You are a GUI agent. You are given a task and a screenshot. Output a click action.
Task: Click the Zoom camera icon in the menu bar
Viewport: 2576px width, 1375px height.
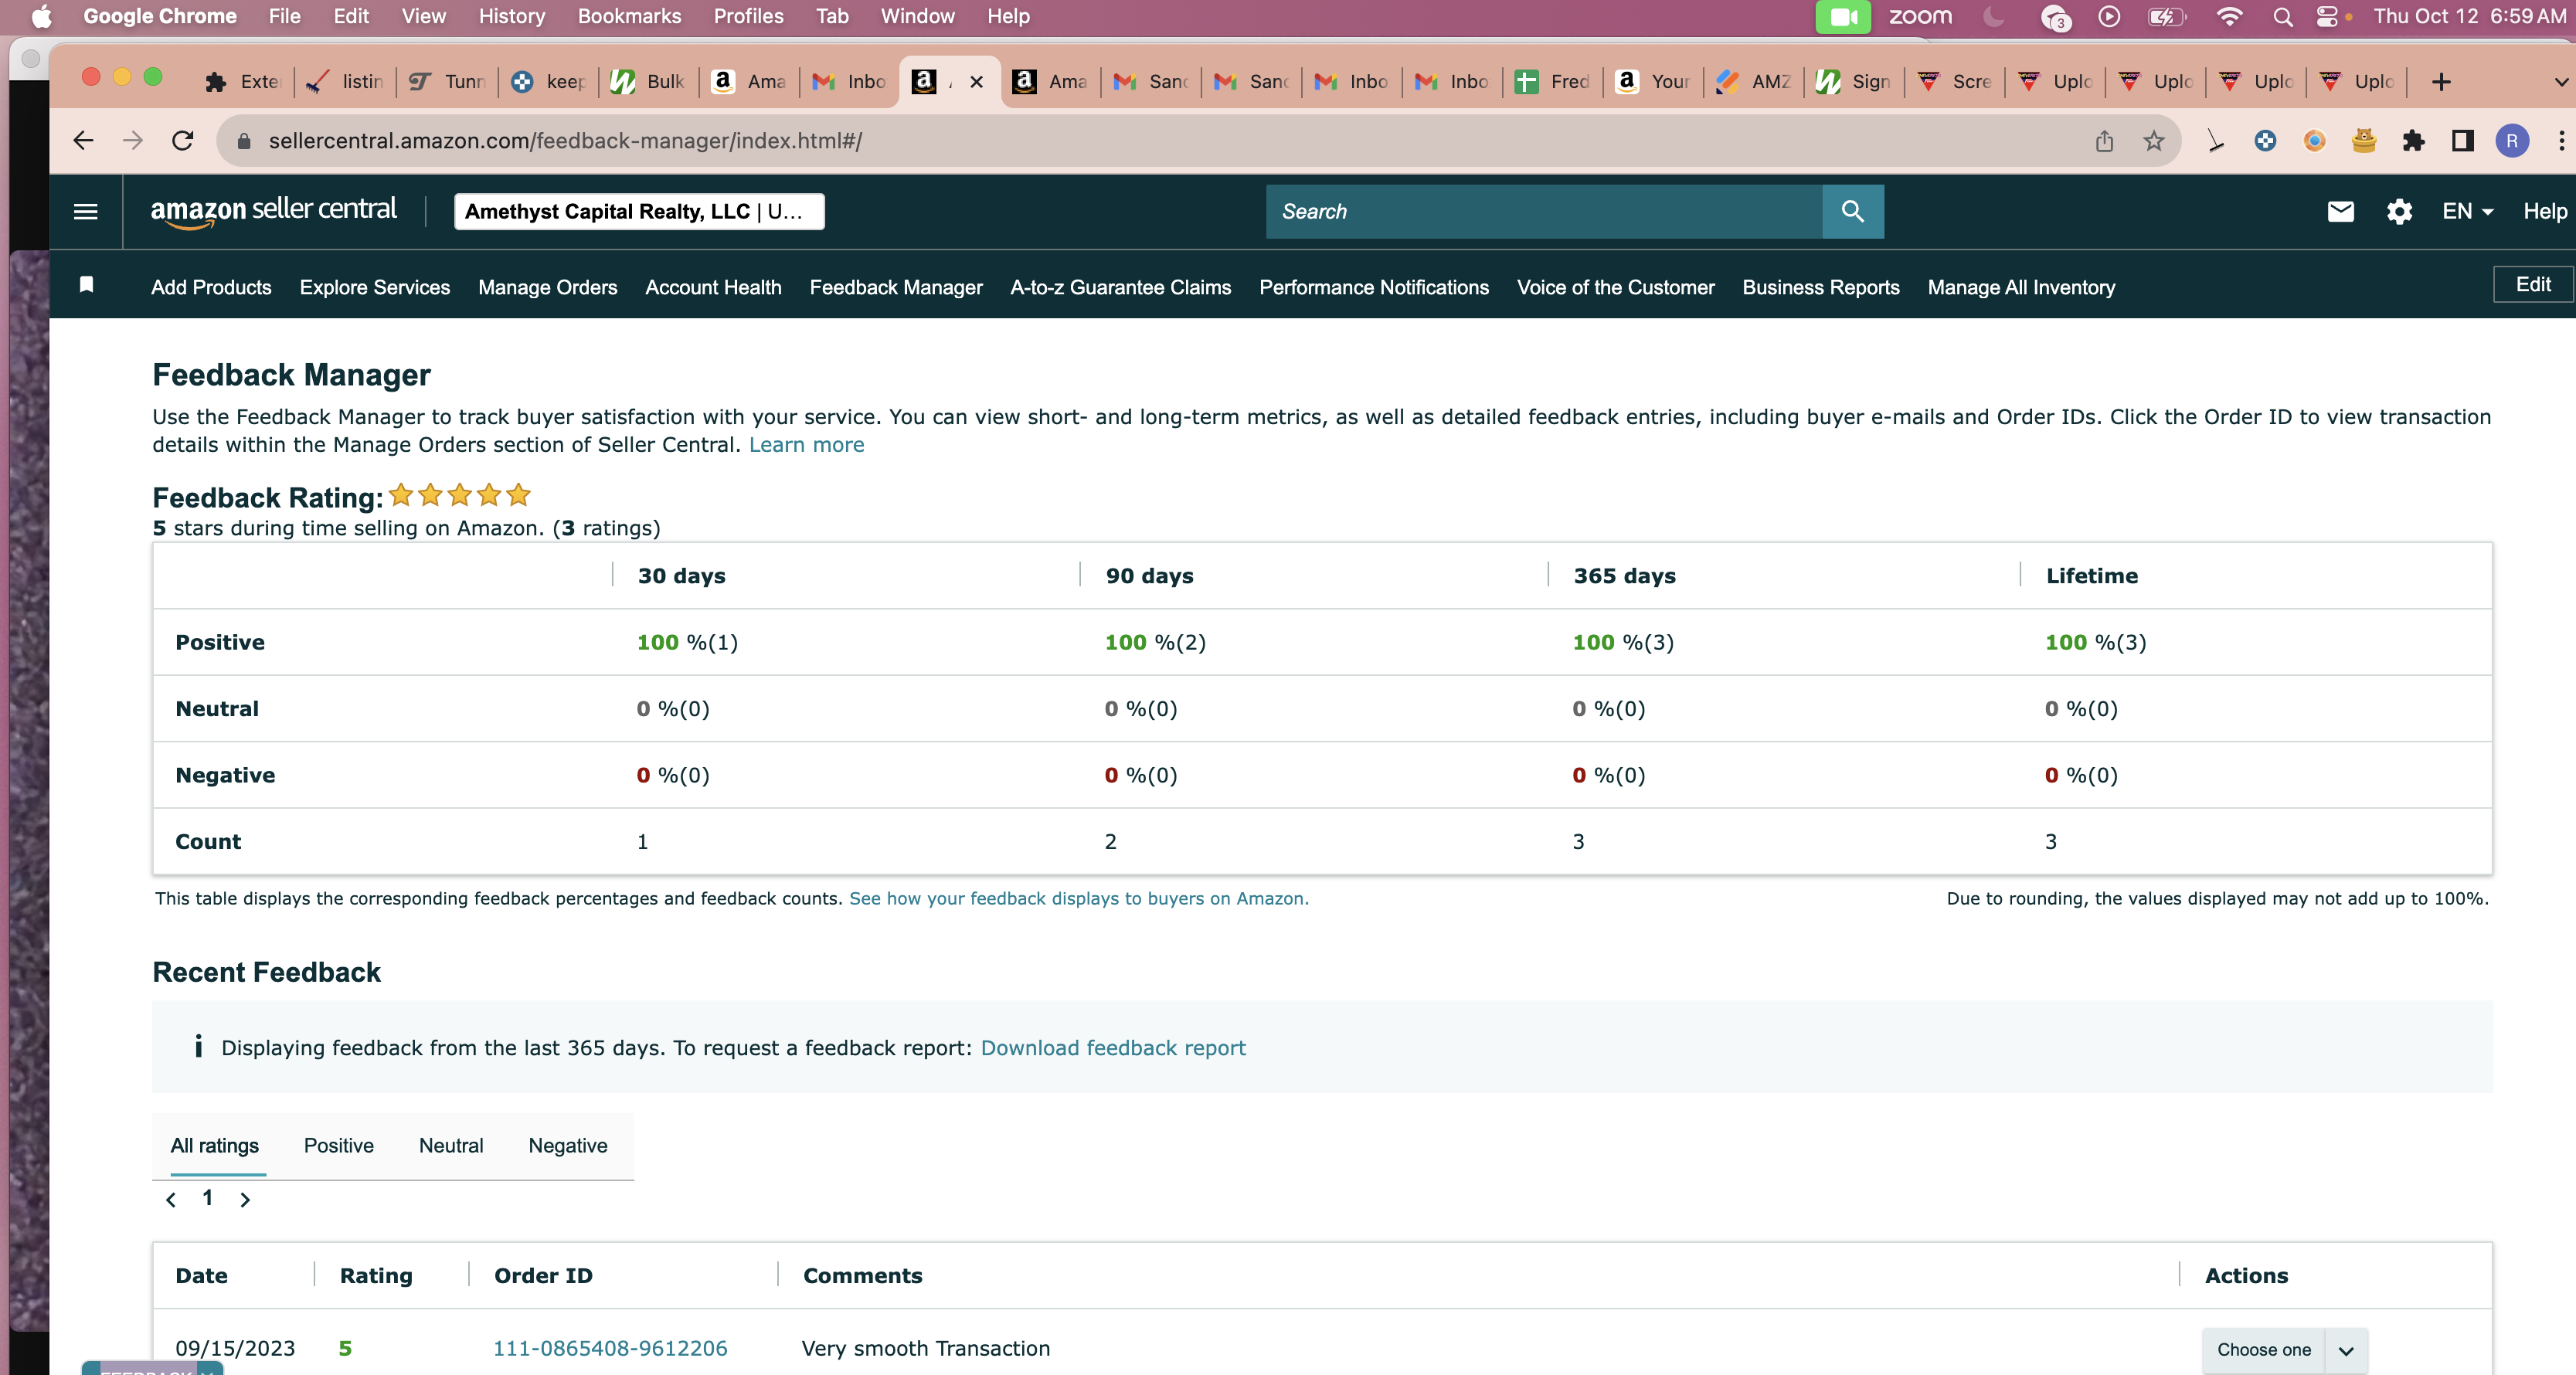pyautogui.click(x=1843, y=17)
